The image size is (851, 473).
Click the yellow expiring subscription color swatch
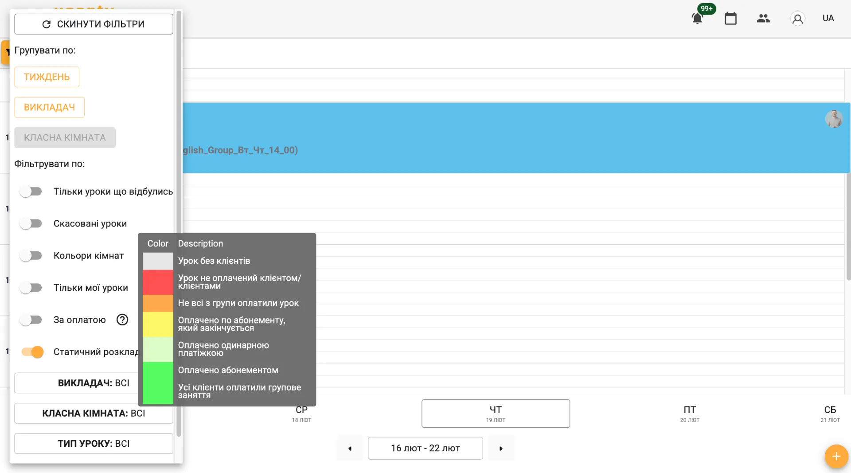158,324
